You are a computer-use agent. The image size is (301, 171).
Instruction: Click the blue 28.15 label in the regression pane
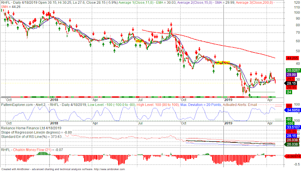(x=291, y=136)
